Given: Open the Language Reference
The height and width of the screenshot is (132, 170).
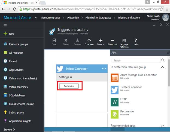Looking at the screenshot, I should pyautogui.click(x=124, y=43).
